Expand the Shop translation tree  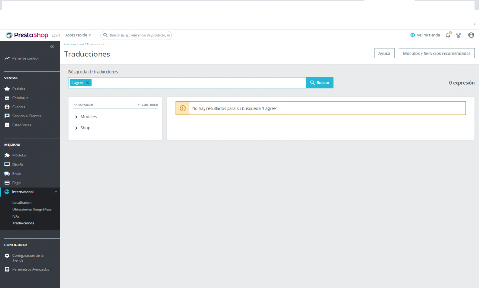point(85,128)
